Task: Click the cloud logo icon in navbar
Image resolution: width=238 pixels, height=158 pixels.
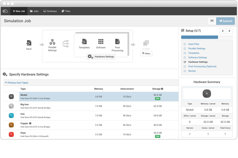Action: point(5,11)
